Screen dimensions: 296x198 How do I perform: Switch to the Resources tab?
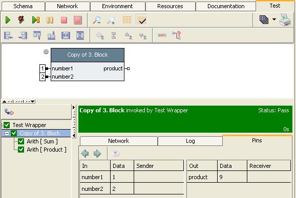pos(170,6)
